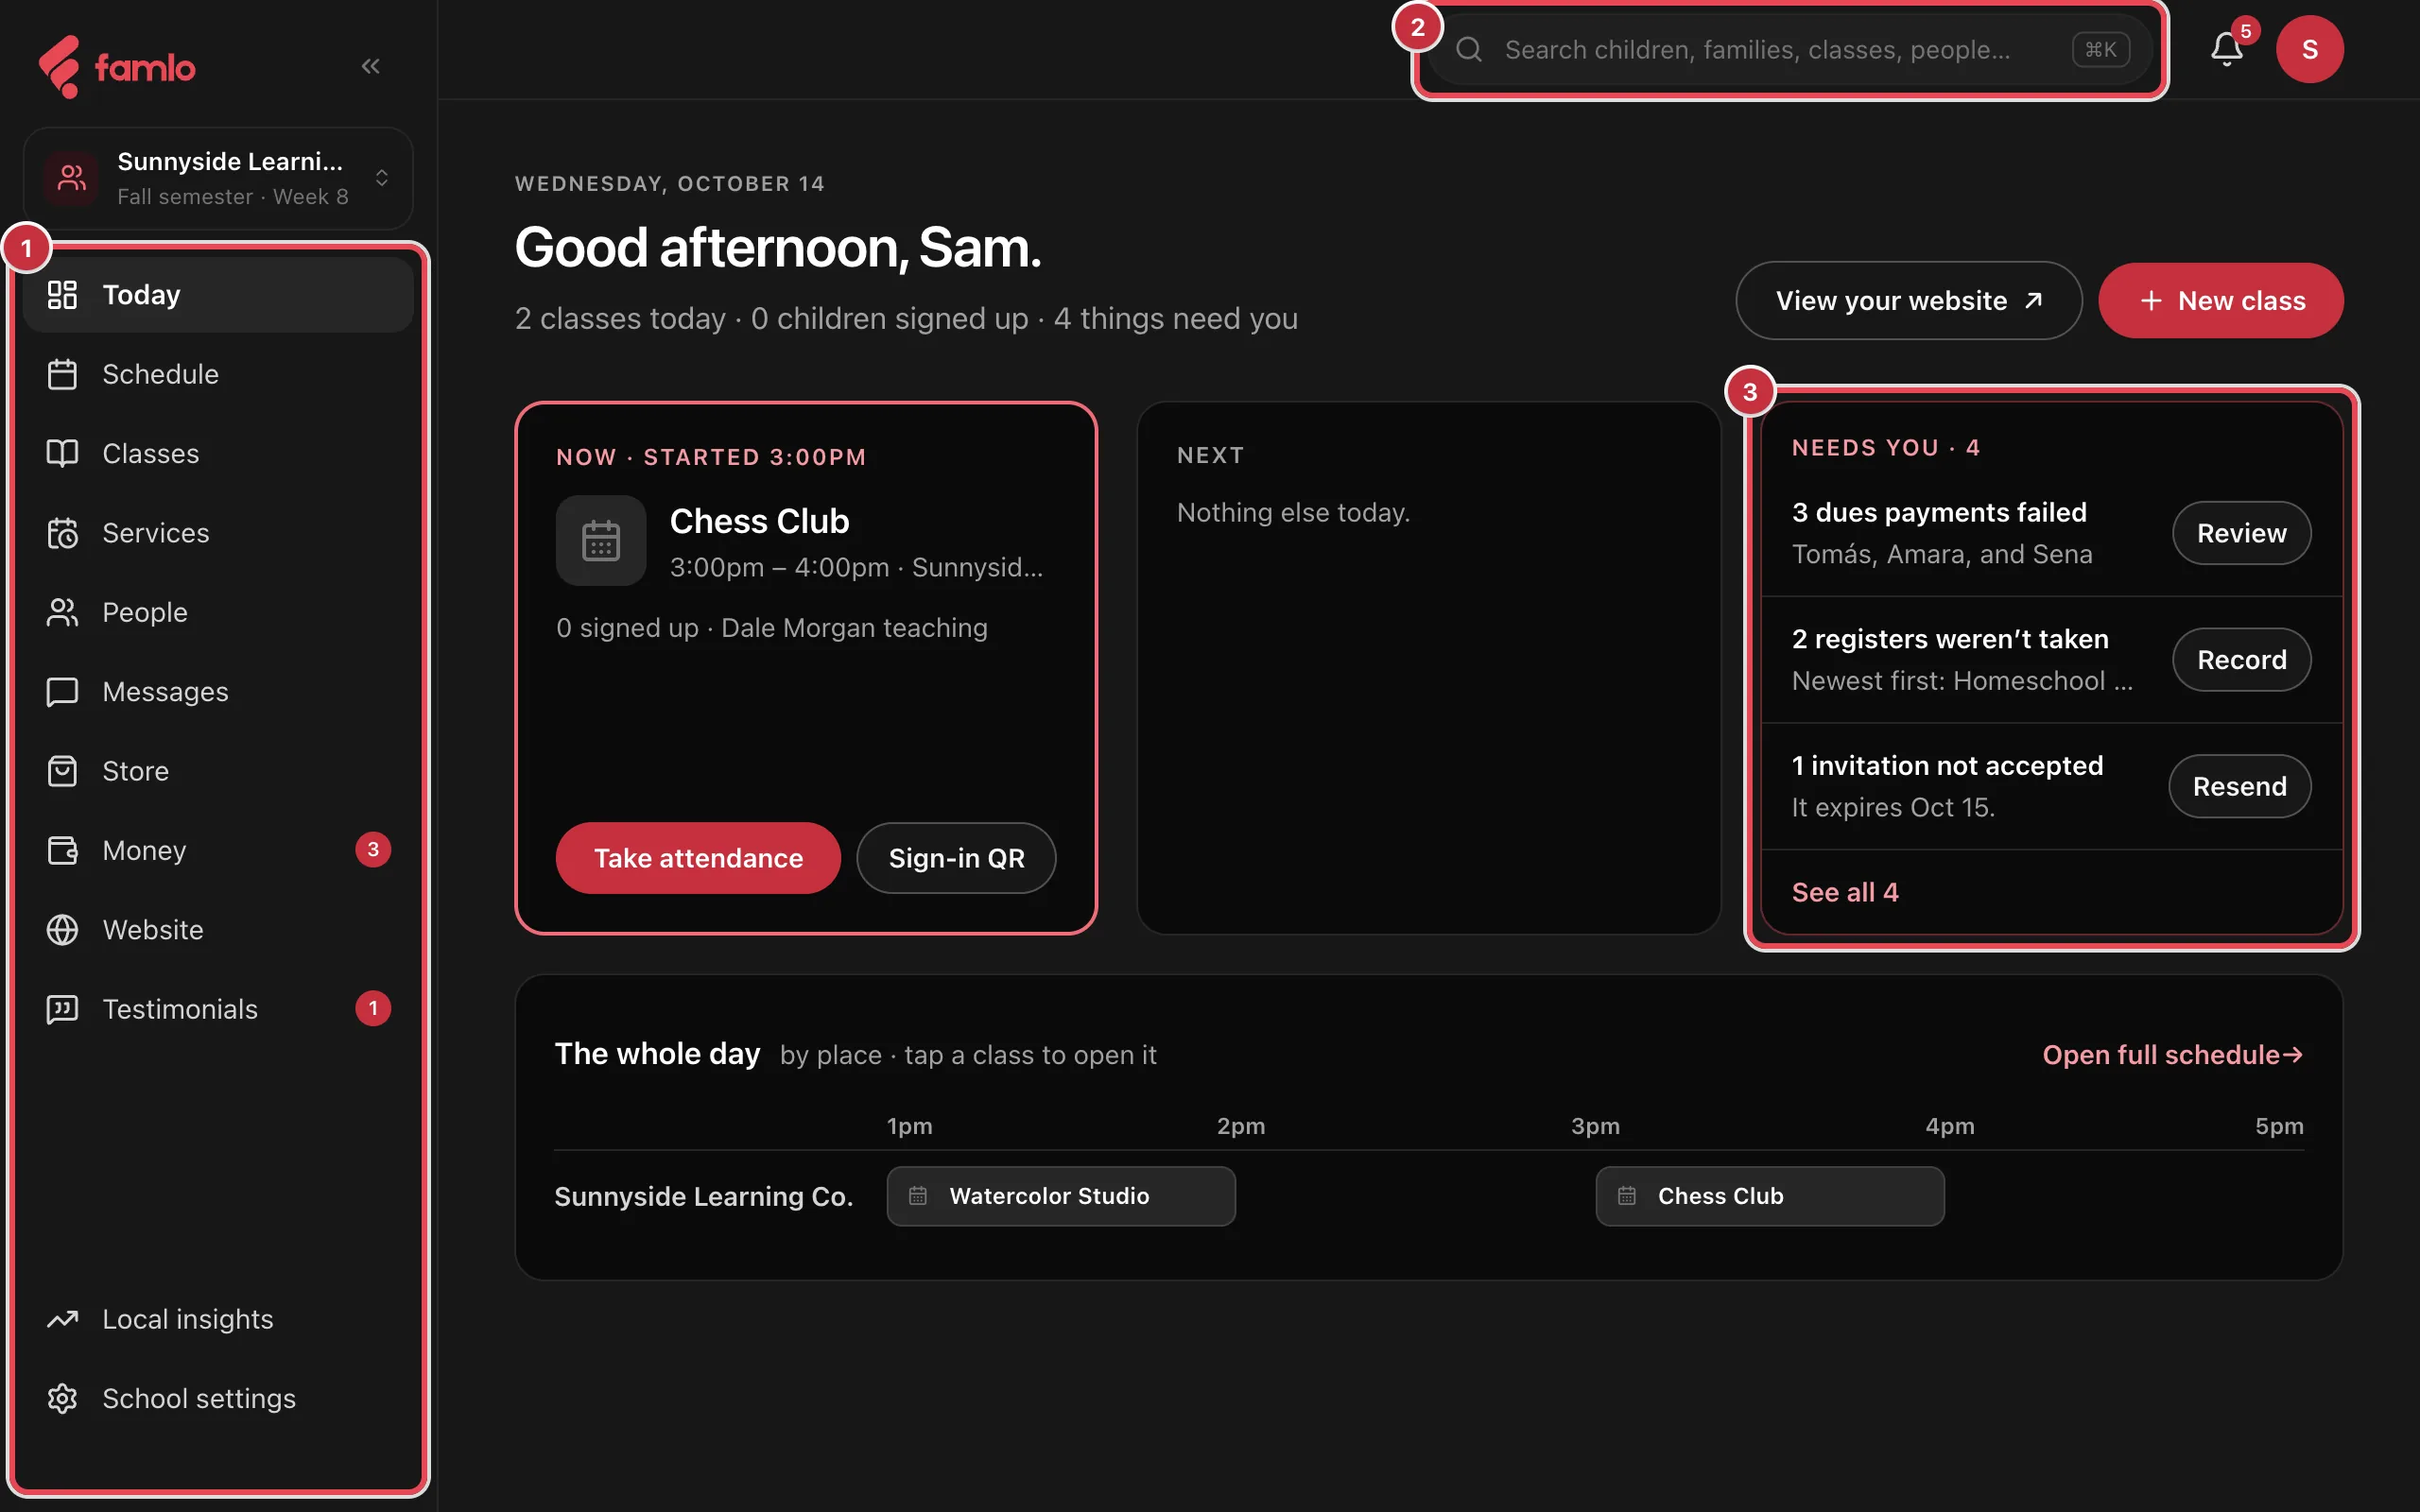Select the People label in the sidebar
This screenshot has width=2420, height=1512.
click(145, 612)
